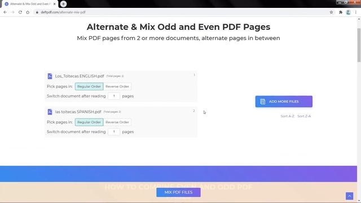Open the extensions puzzle icon

341,12
